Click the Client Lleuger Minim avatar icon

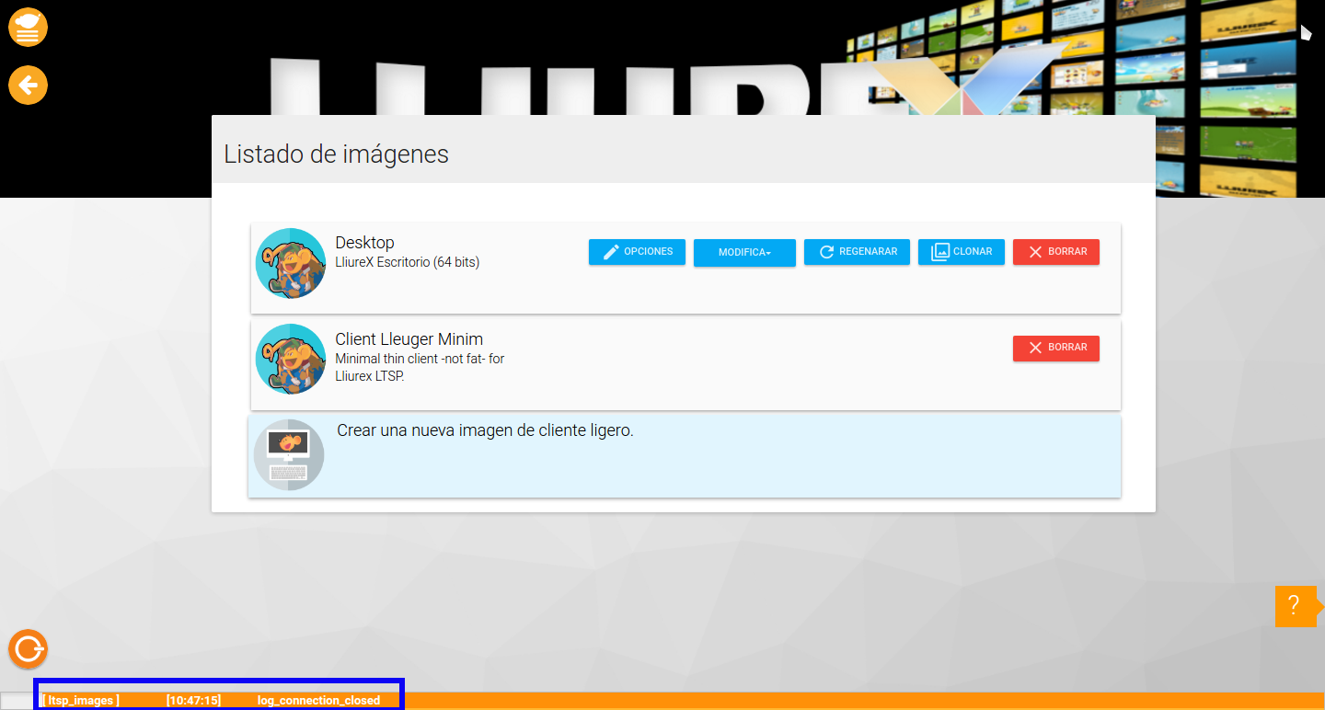[x=291, y=359]
